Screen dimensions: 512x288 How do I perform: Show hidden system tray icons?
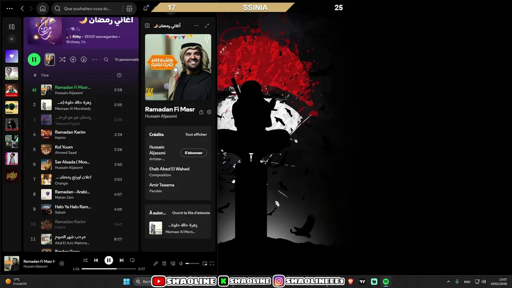point(448,282)
